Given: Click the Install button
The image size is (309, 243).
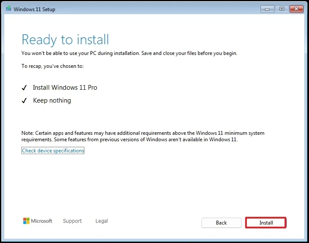Looking at the screenshot, I should pyautogui.click(x=266, y=223).
